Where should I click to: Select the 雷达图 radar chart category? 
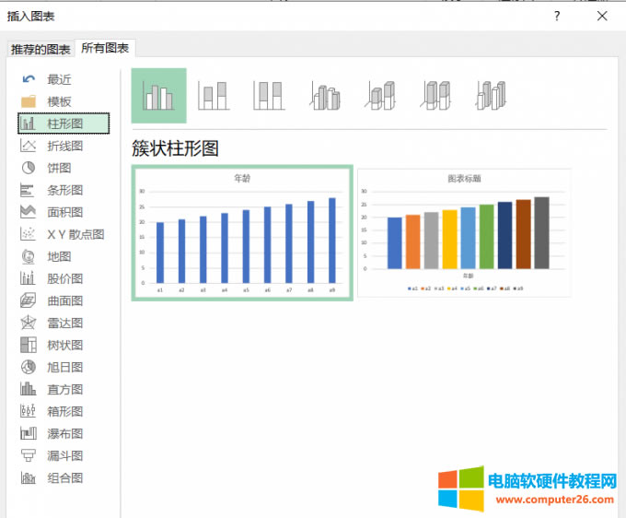click(x=64, y=323)
